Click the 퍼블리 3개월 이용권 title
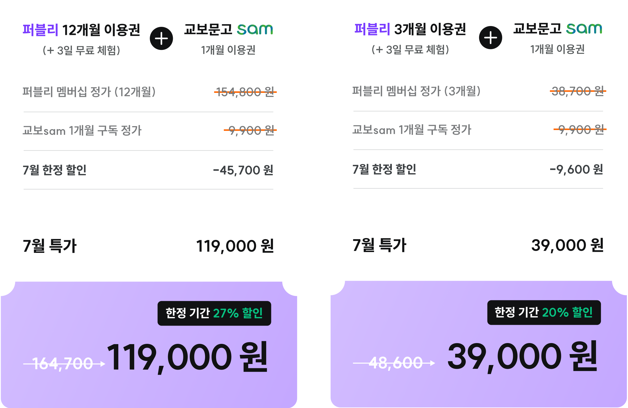Viewport: 628px width, 408px height. [x=410, y=29]
